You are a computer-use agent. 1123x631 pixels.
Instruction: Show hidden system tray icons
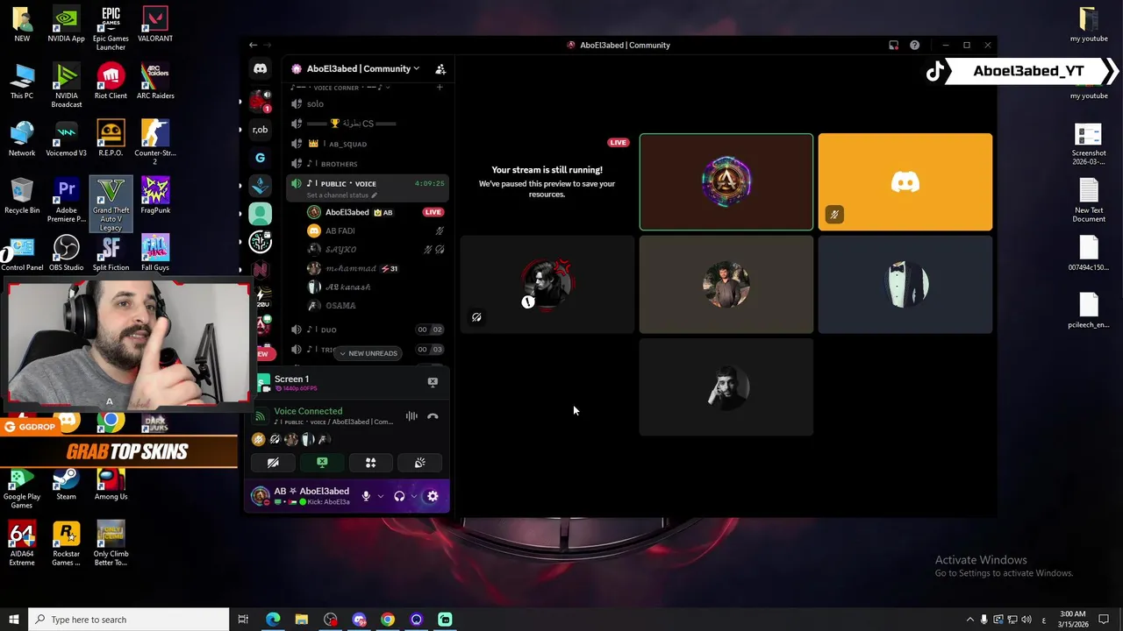[x=969, y=620]
